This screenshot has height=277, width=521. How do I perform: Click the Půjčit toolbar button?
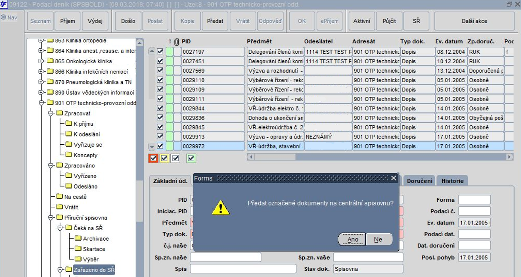pos(389,21)
